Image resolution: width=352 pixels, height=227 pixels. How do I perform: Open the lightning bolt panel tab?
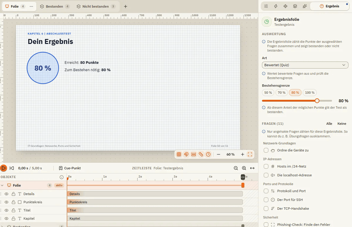[x=276, y=6]
